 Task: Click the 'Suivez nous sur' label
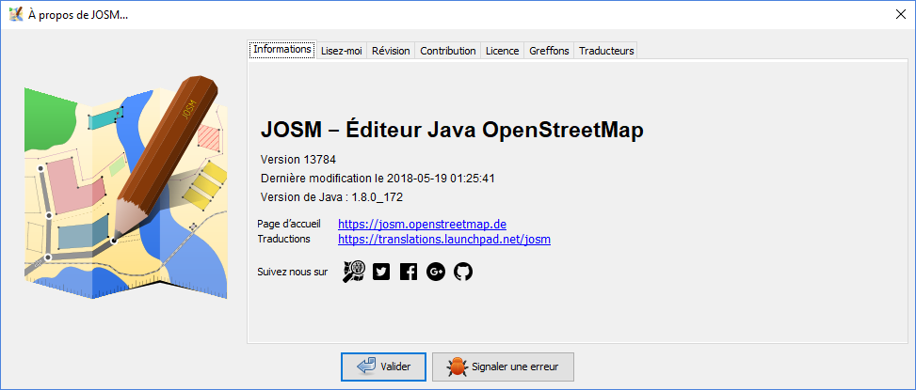point(293,272)
